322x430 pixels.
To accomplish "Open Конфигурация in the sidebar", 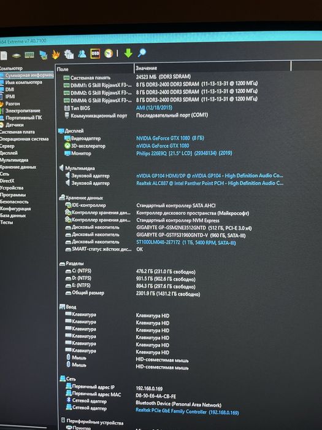I will [x=15, y=208].
